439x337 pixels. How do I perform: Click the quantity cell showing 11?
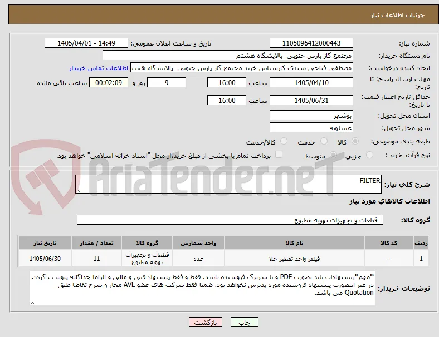(96, 259)
